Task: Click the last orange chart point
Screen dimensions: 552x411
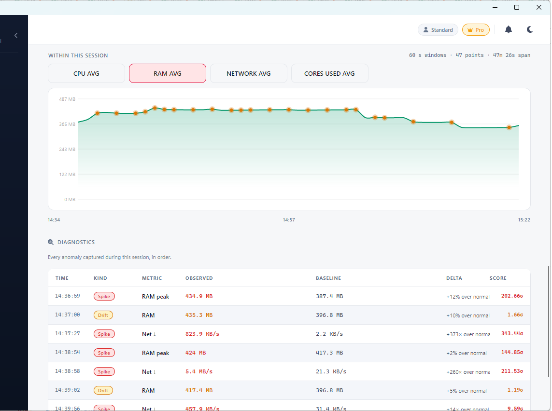Action: 509,128
